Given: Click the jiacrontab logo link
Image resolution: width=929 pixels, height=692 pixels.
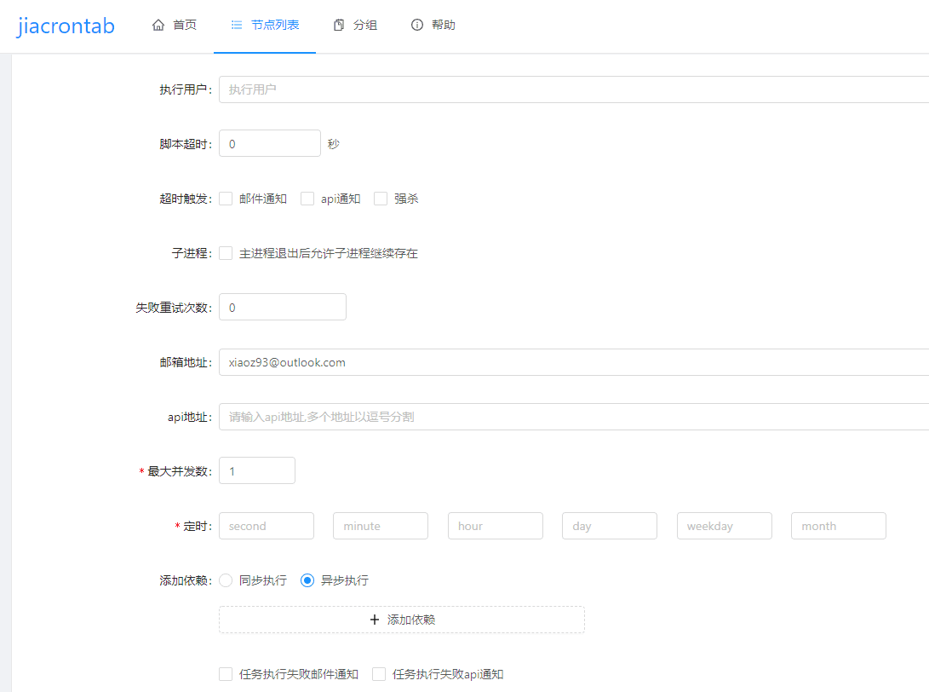Looking at the screenshot, I should 66,26.
